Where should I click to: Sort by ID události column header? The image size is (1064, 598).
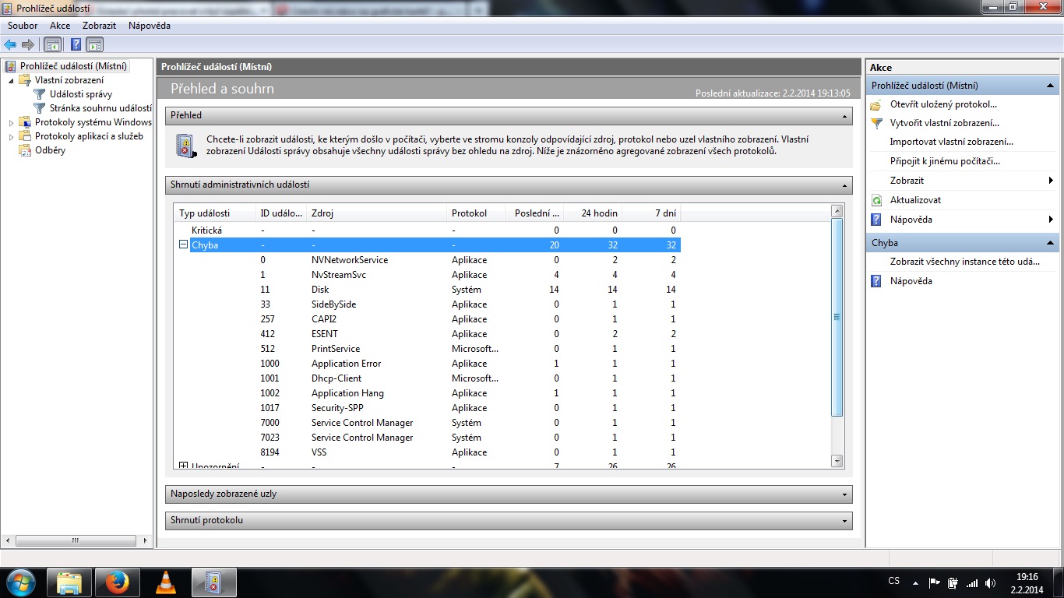[281, 213]
